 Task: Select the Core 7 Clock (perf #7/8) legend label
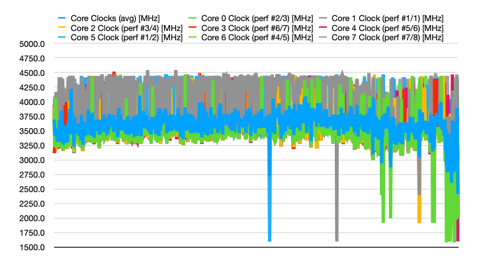378,38
